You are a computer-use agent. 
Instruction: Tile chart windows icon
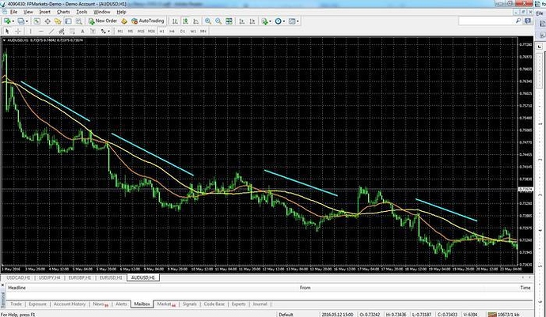point(229,21)
